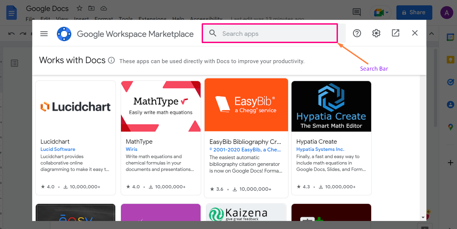The image size is (457, 229).
Task: Open Marketplace help question icon
Action: 357,33
